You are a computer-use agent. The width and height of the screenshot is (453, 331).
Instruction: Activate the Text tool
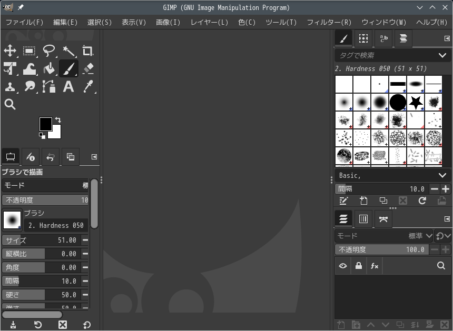[x=68, y=87]
